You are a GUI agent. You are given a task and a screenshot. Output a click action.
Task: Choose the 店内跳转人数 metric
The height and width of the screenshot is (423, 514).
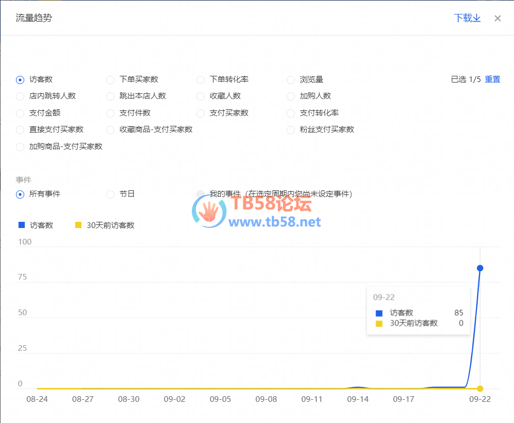click(20, 96)
